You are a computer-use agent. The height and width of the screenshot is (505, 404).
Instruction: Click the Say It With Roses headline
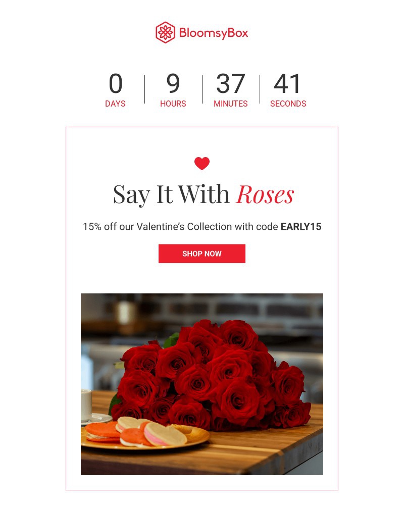204,194
